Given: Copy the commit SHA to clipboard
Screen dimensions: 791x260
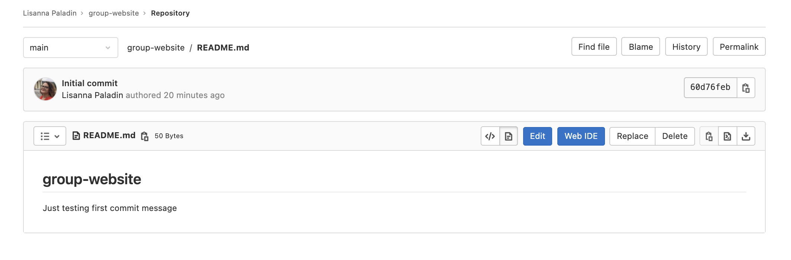Looking at the screenshot, I should [746, 88].
